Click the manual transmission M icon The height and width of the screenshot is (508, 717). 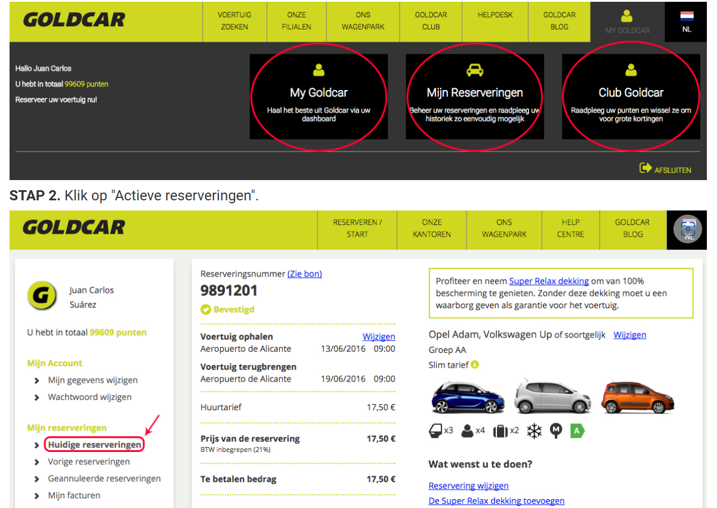point(556,430)
